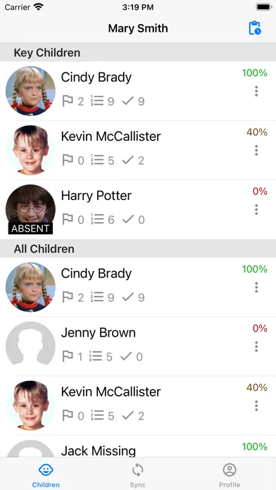This screenshot has height=490, width=276.
Task: Tap the flag icon under Jenny Brown
Action: [68, 356]
